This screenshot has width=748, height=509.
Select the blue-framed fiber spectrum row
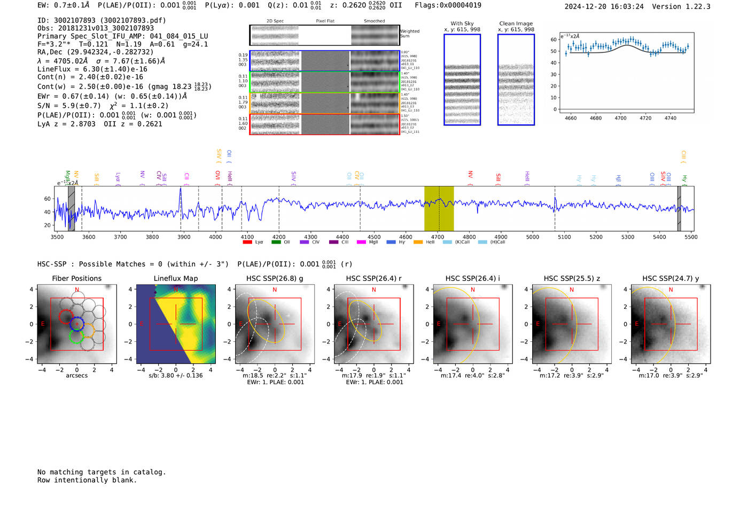point(324,61)
